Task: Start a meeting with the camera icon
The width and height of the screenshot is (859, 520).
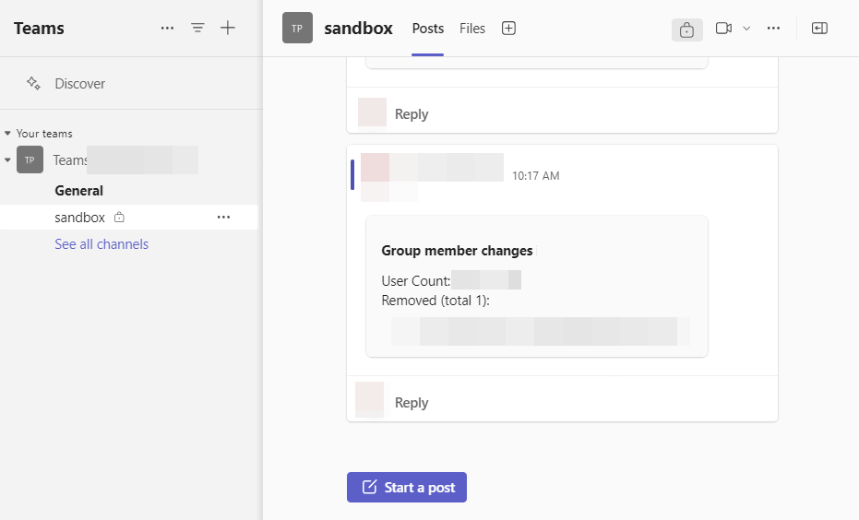Action: (723, 28)
